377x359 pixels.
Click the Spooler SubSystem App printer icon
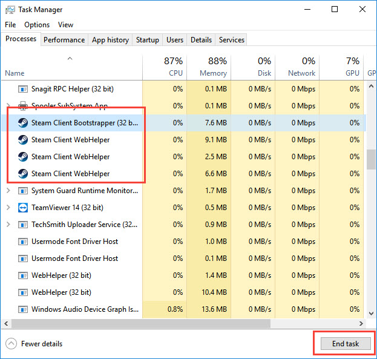tap(23, 106)
